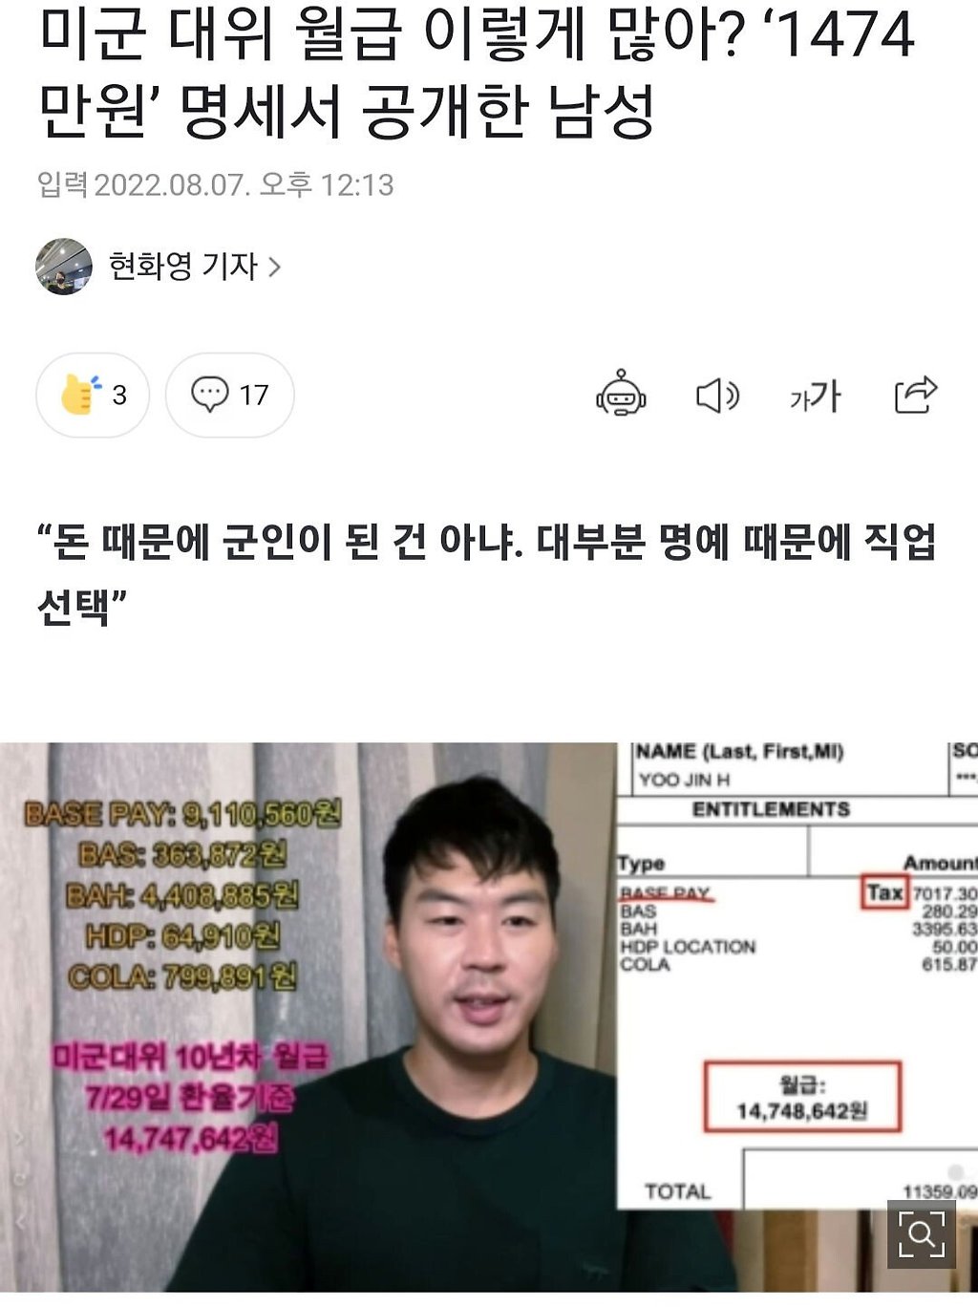This screenshot has height=1307, width=978.
Task: Tap the red-boxed 월급 14,748,642원 area
Action: [802, 1097]
